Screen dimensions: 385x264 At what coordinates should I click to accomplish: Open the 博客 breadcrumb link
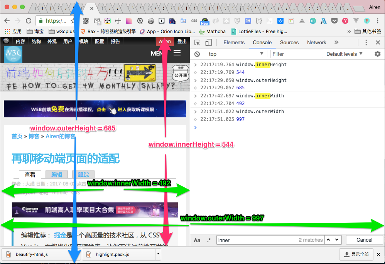pyautogui.click(x=34, y=136)
